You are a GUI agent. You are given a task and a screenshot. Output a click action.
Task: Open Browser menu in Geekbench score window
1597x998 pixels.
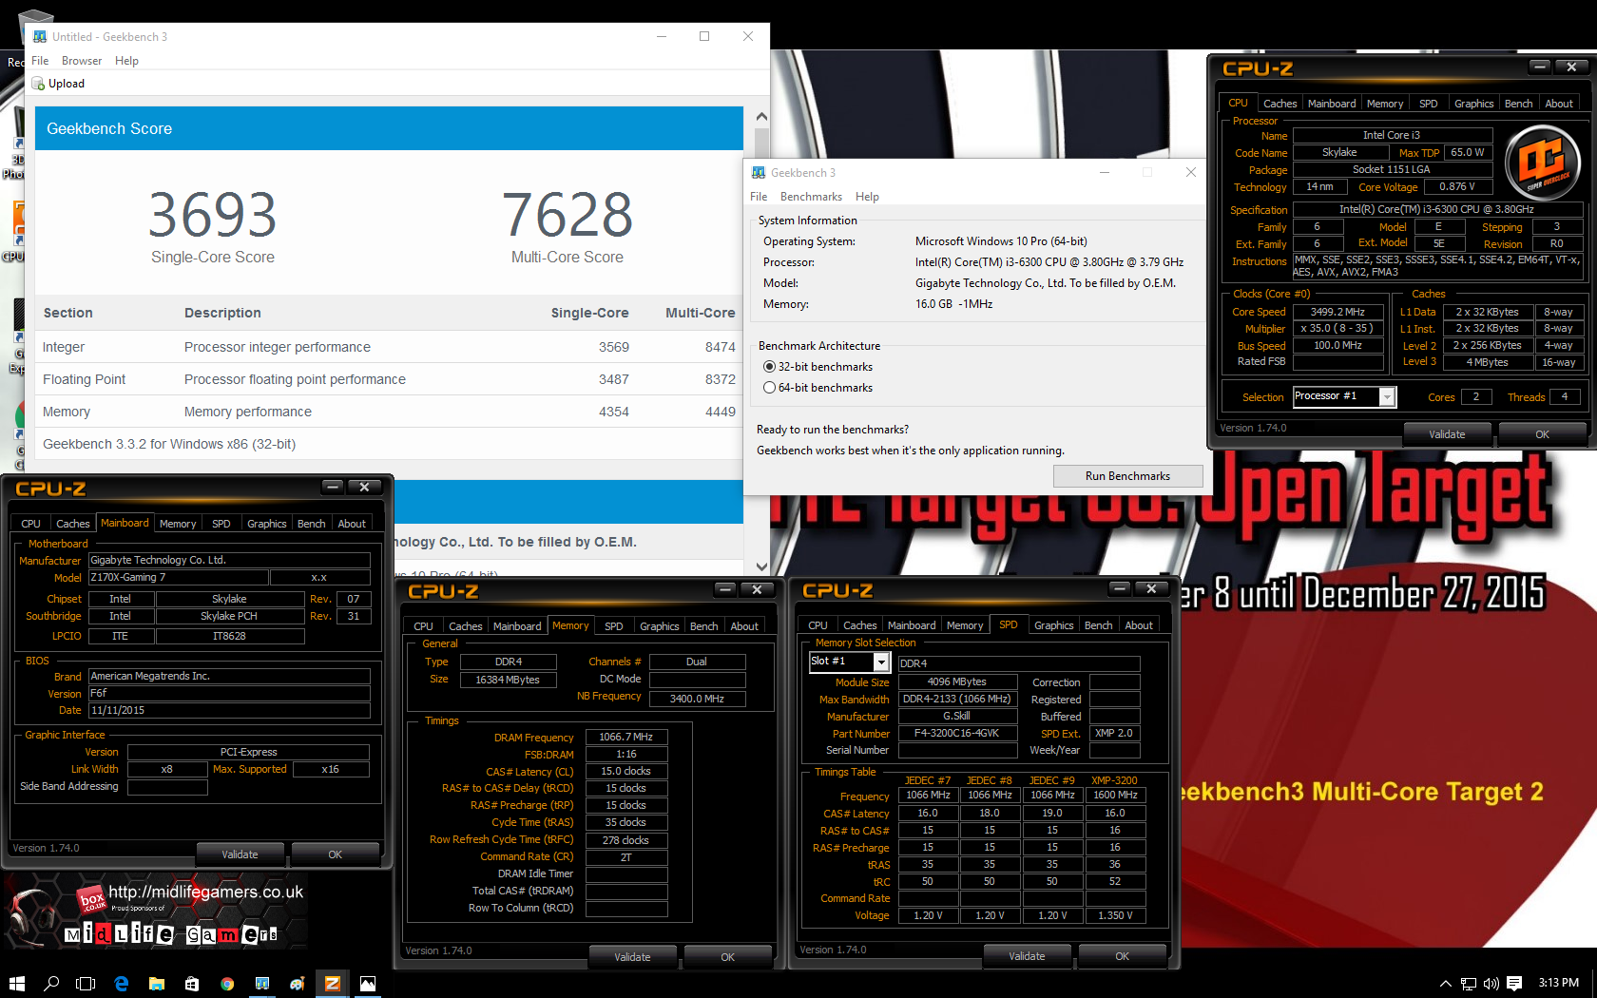pyautogui.click(x=82, y=61)
